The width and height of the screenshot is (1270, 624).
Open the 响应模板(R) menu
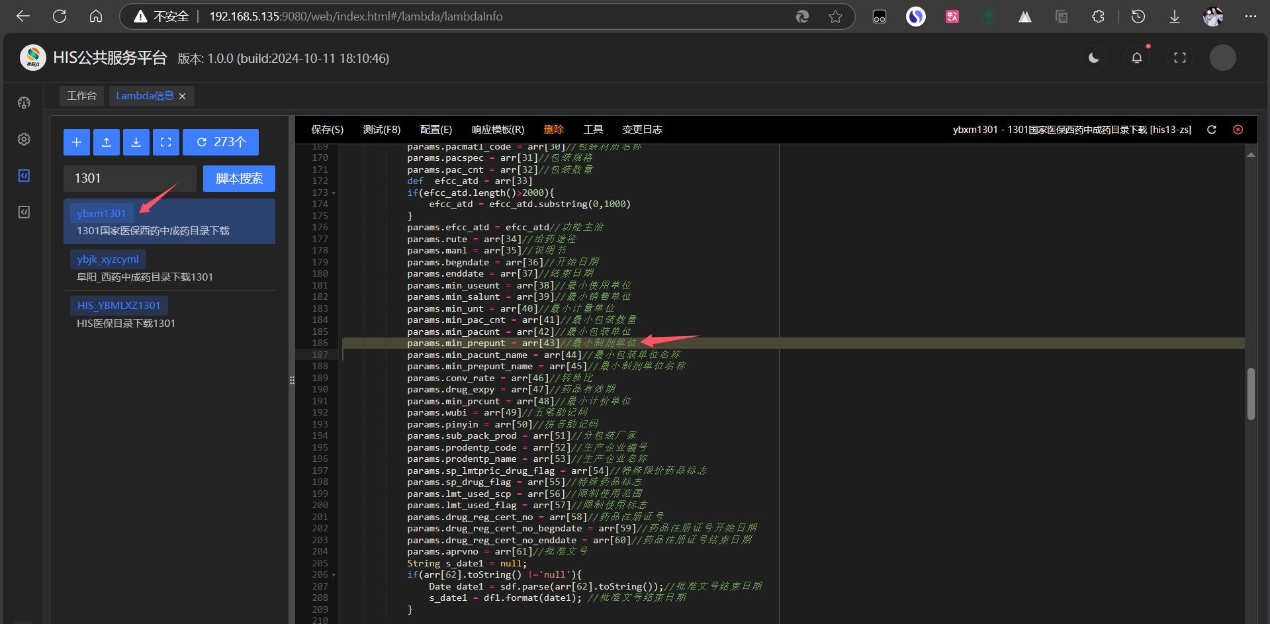click(x=498, y=130)
